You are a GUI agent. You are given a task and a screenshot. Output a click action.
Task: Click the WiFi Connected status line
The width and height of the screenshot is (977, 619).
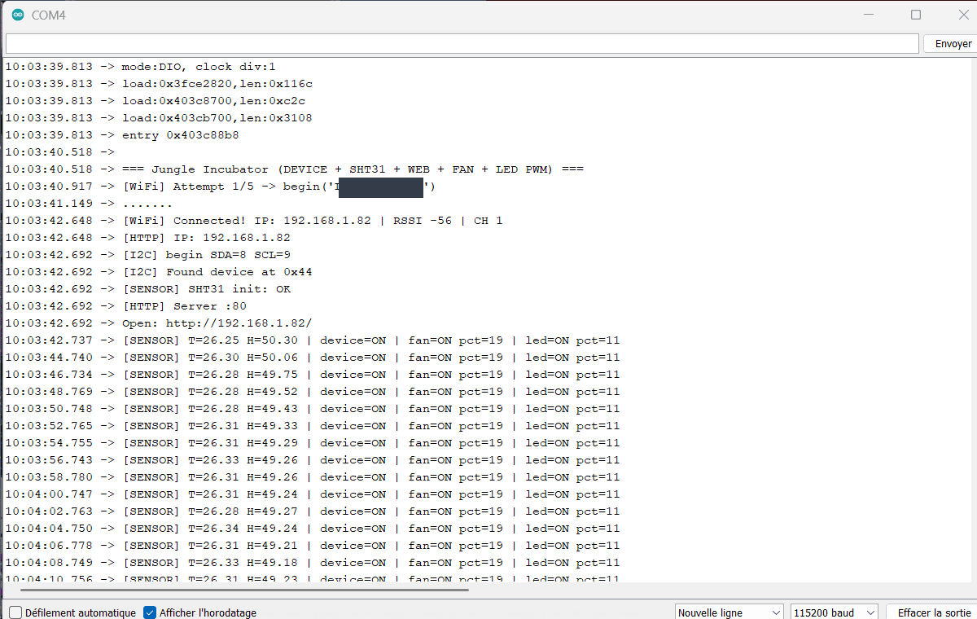pyautogui.click(x=312, y=221)
